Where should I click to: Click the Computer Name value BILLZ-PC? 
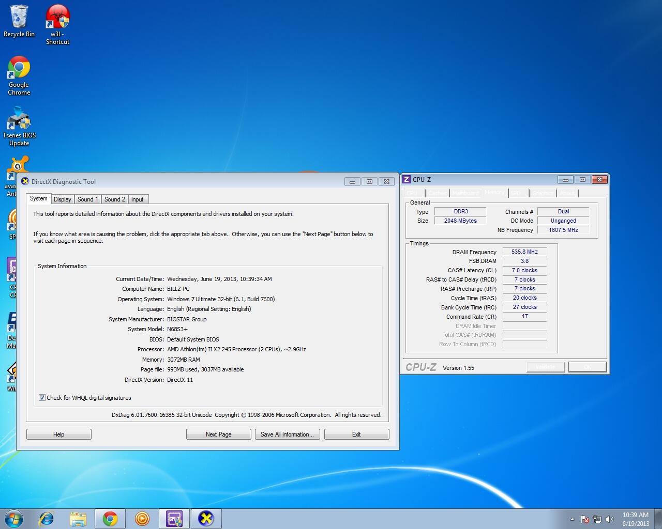pyautogui.click(x=178, y=289)
